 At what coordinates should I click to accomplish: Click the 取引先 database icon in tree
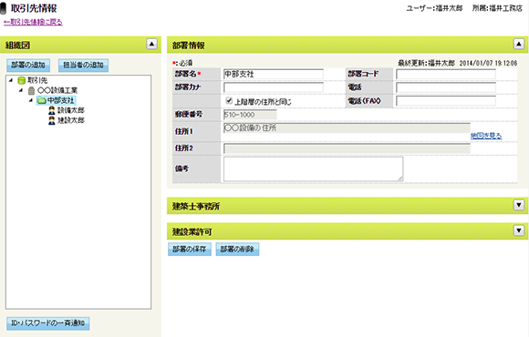pos(22,80)
